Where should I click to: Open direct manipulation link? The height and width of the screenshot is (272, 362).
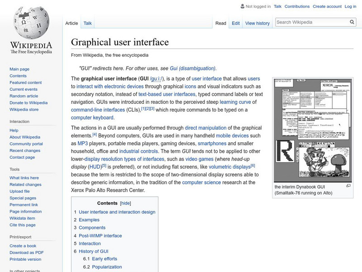[x=205, y=128]
